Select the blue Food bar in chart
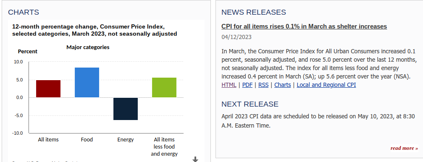Viewport: 423px width, 162px height. pyautogui.click(x=87, y=83)
